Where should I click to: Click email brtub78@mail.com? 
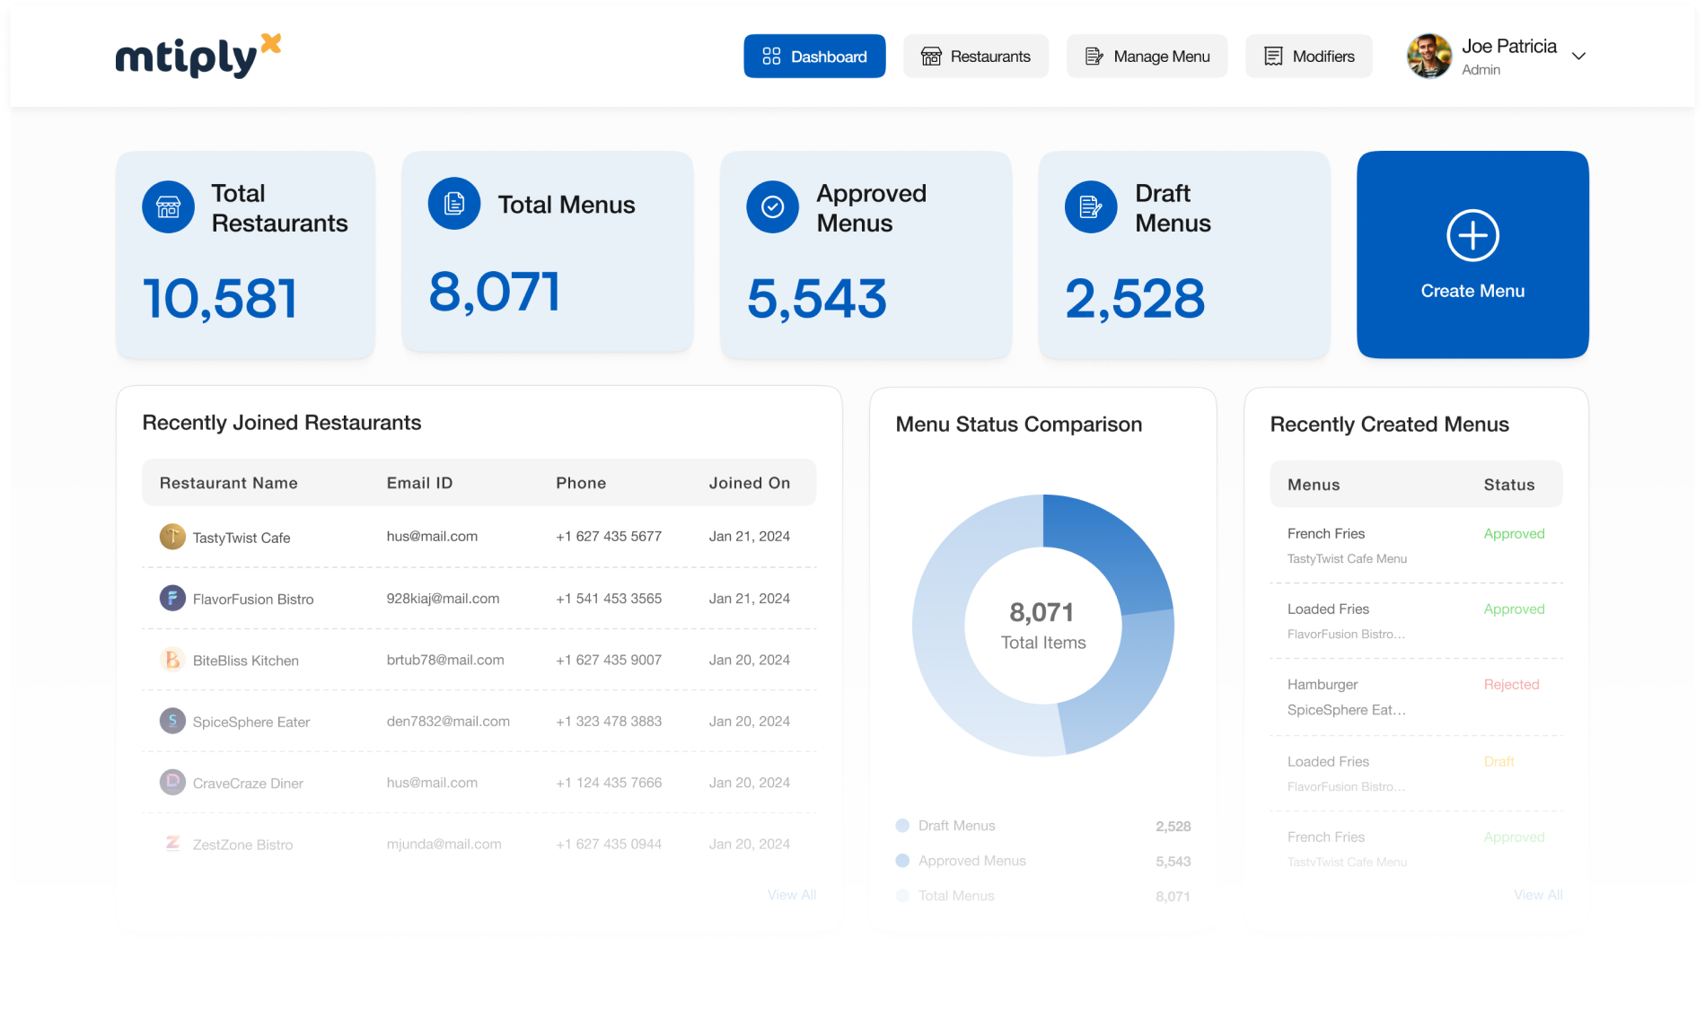click(445, 660)
